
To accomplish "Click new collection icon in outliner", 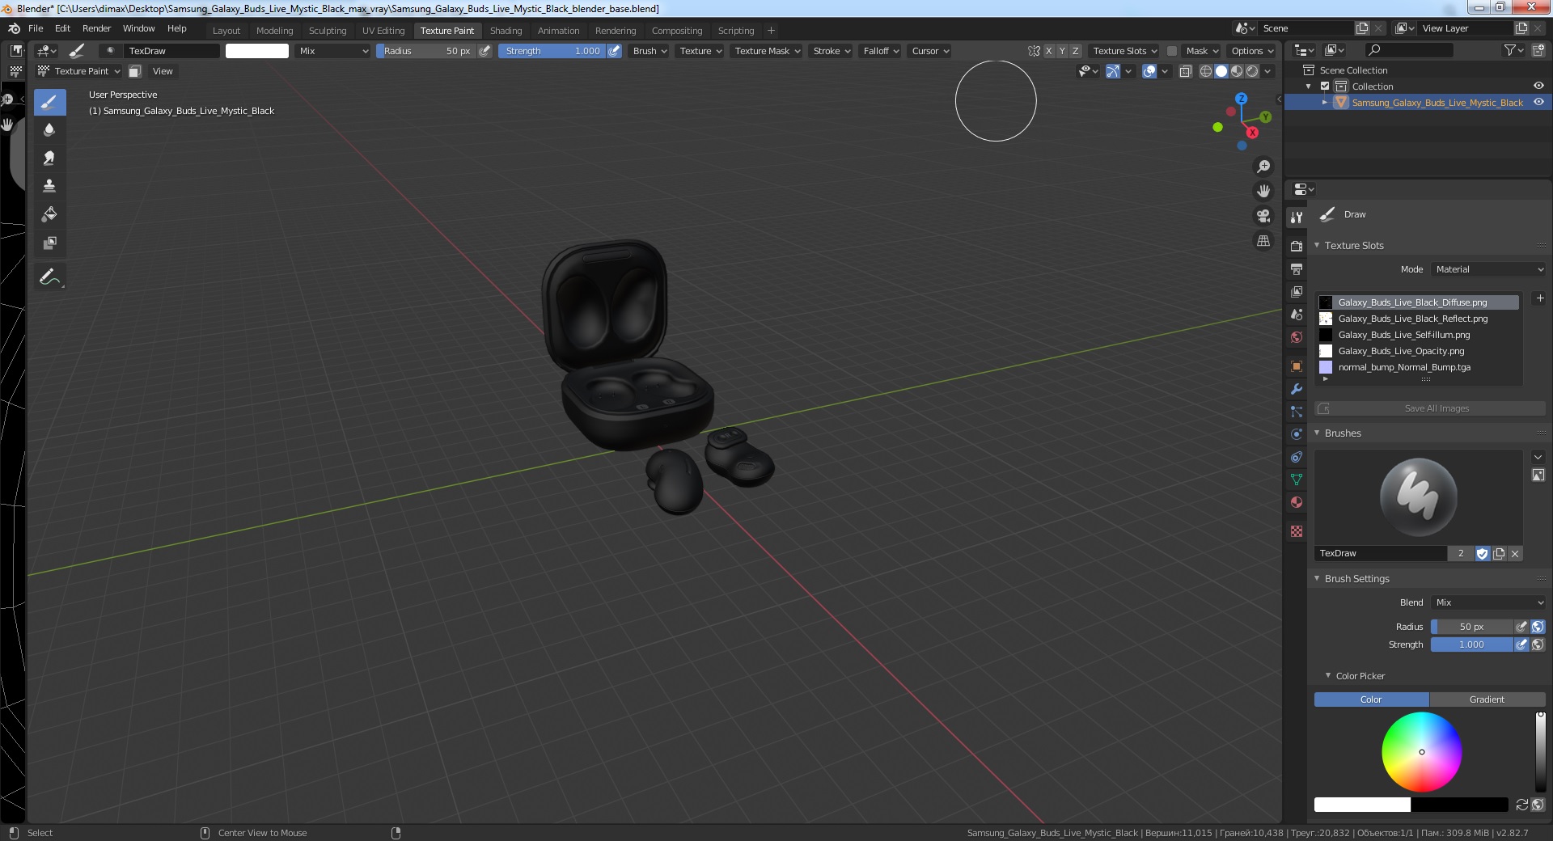I will coord(1538,50).
